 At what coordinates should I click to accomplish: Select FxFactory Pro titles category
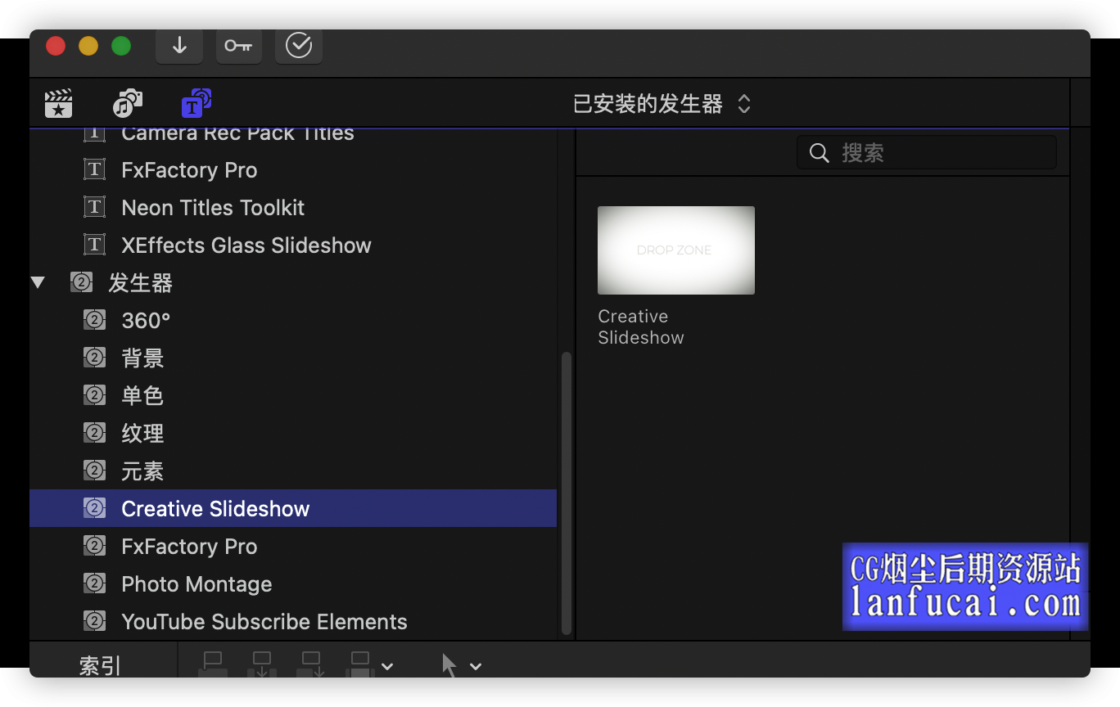click(293, 170)
